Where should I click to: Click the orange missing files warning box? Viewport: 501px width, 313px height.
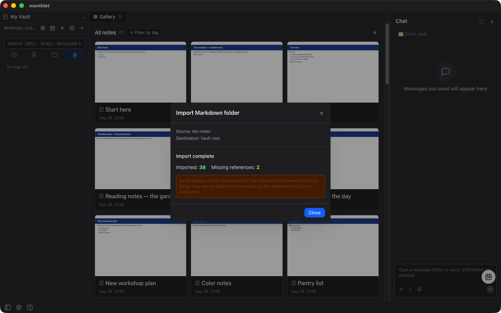[250, 186]
